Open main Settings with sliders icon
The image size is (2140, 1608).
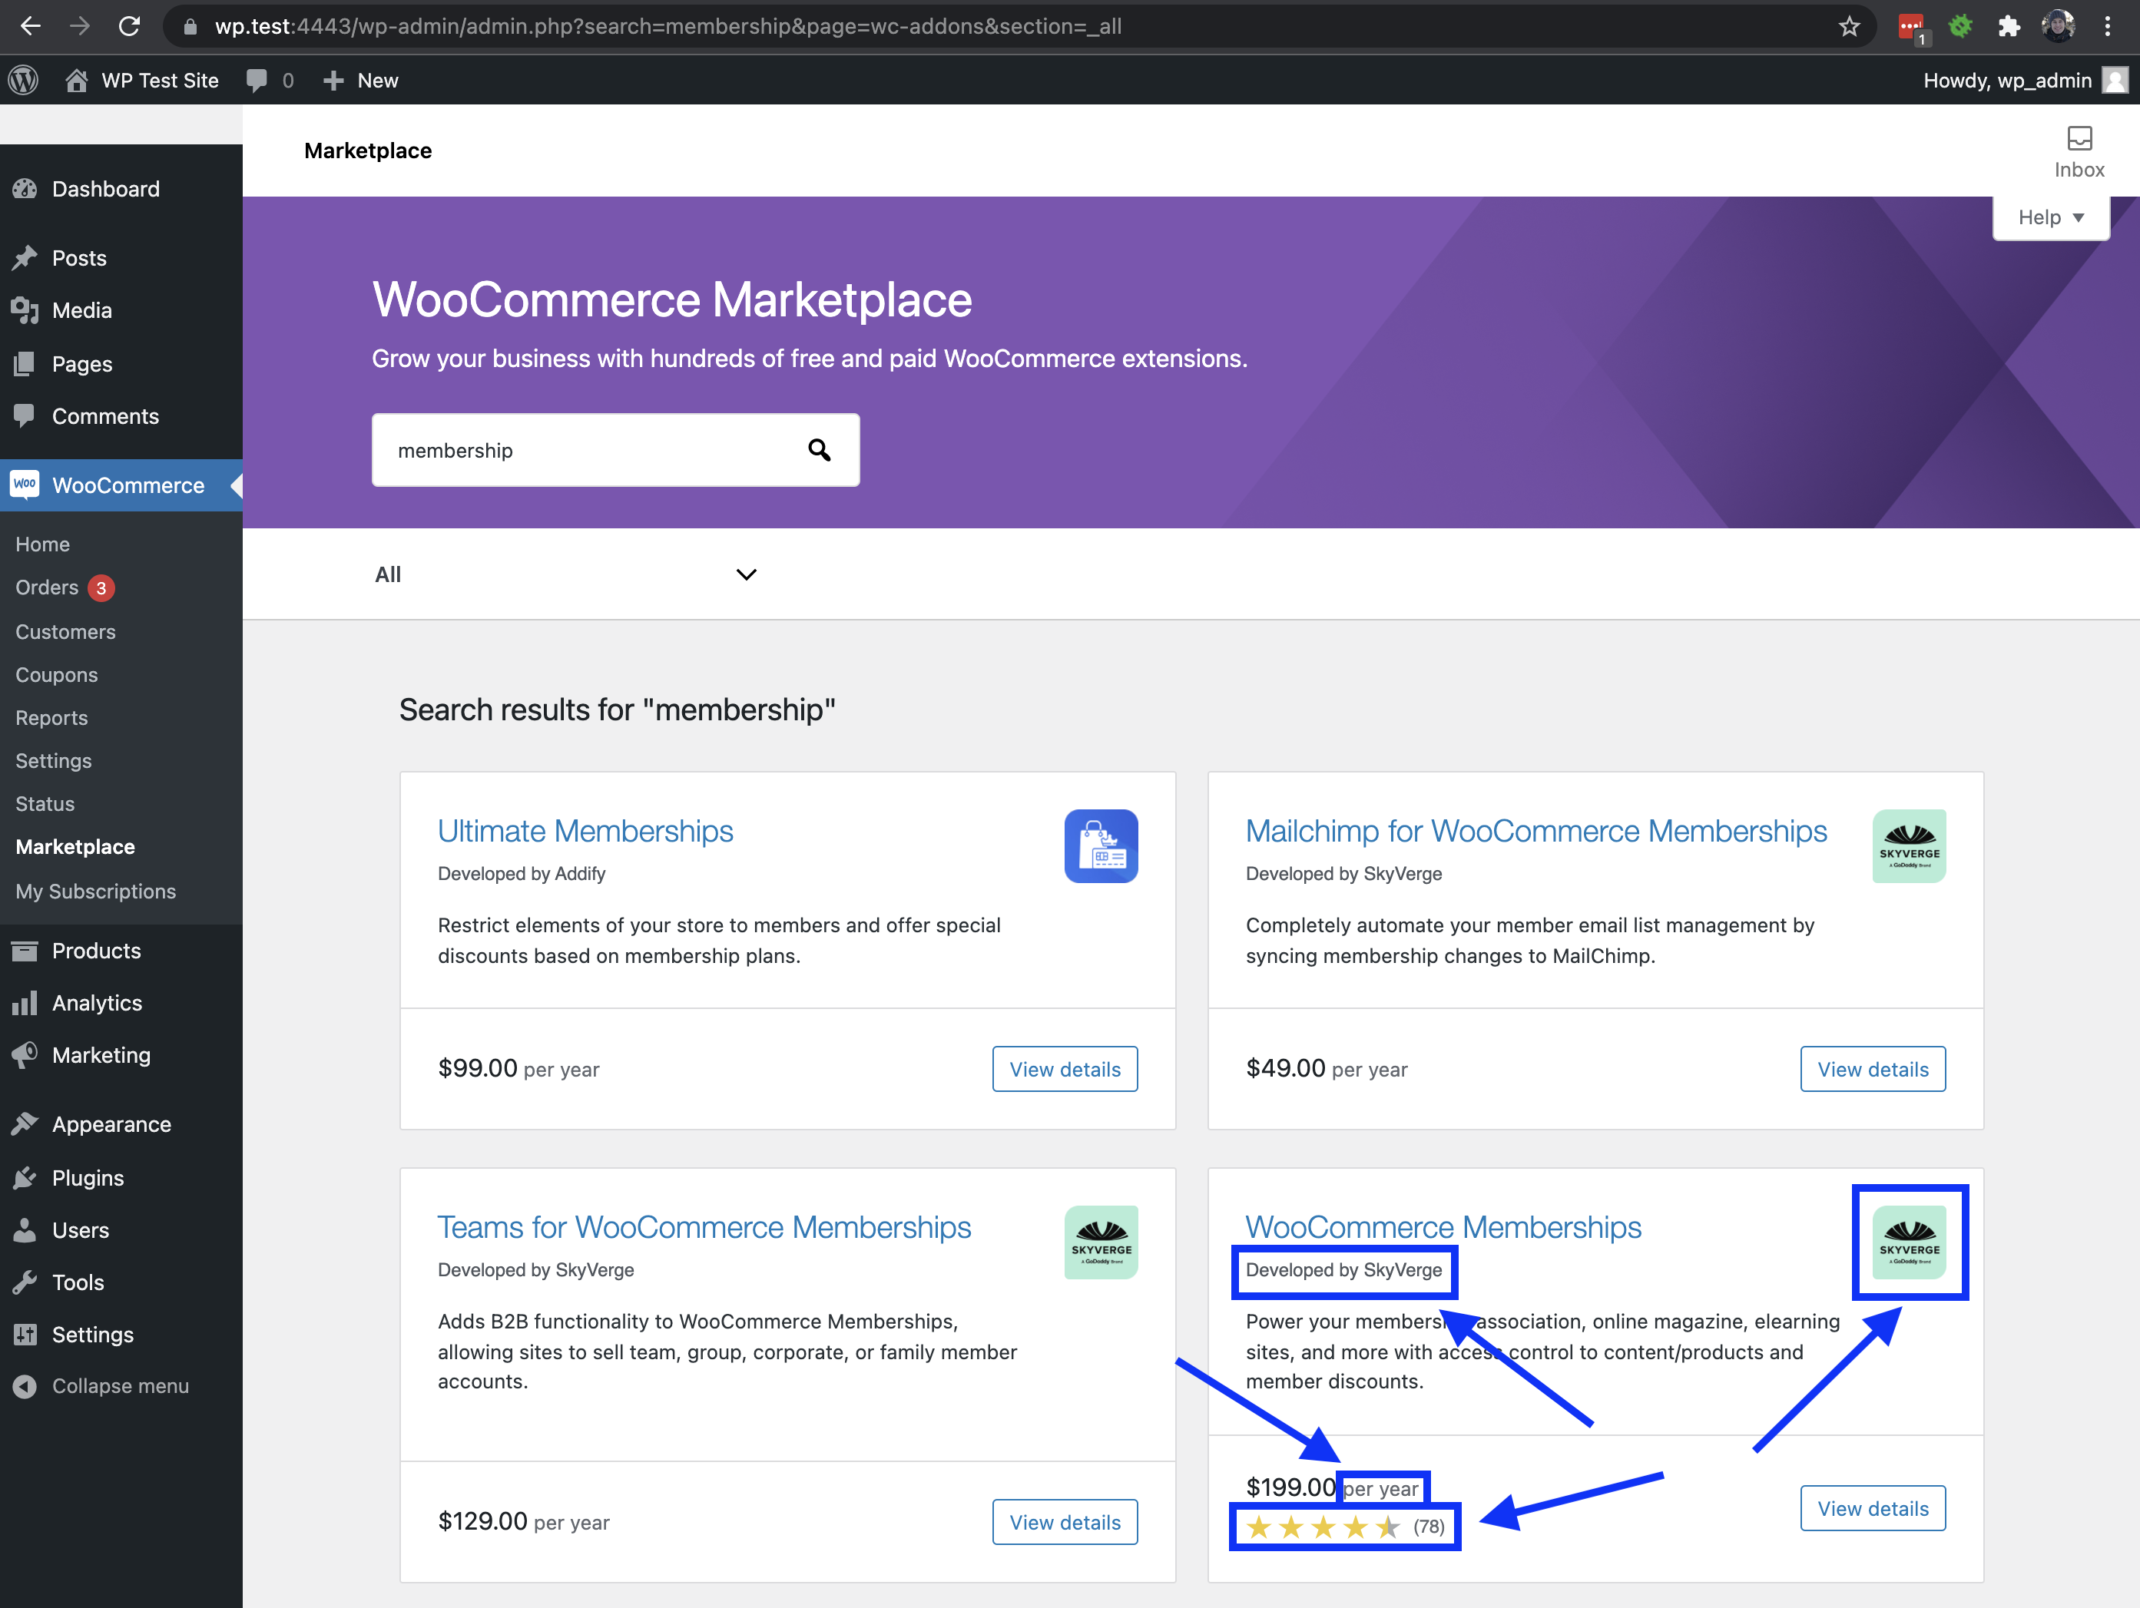tap(121, 1335)
